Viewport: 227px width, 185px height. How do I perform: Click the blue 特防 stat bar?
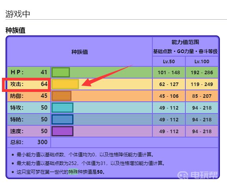click(62, 119)
